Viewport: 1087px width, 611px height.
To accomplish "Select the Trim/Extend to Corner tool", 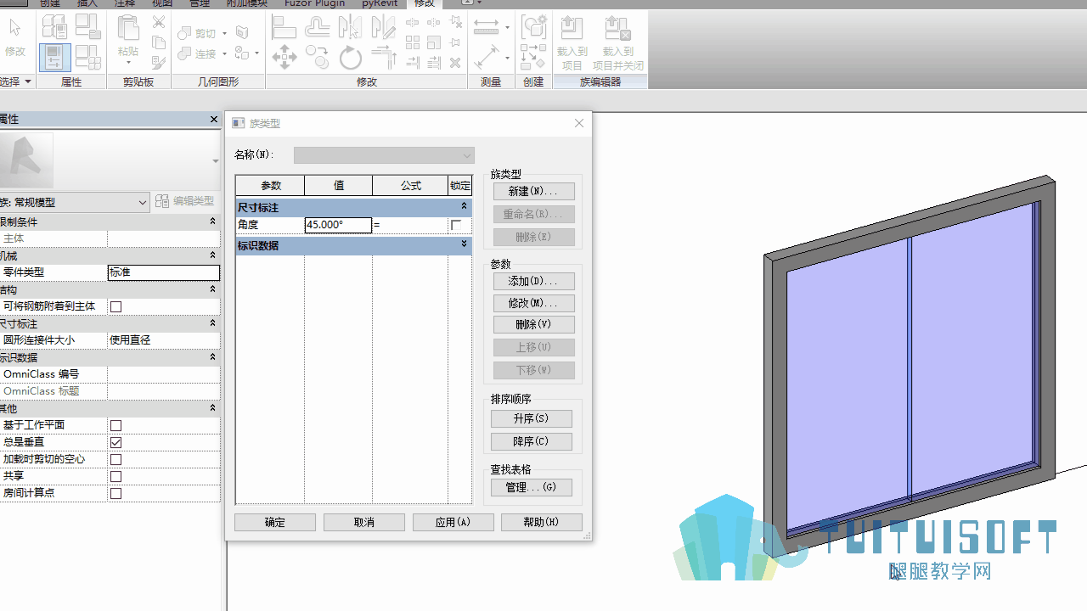I will 384,58.
